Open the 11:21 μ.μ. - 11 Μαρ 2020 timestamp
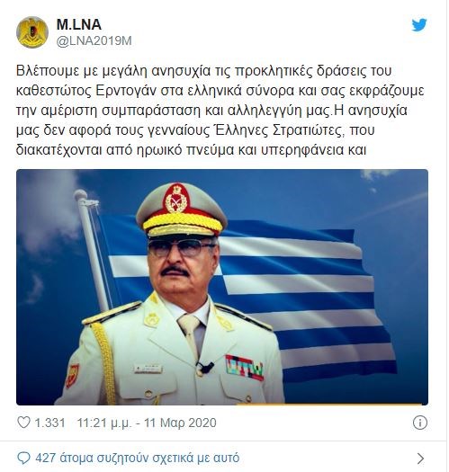 click(147, 423)
